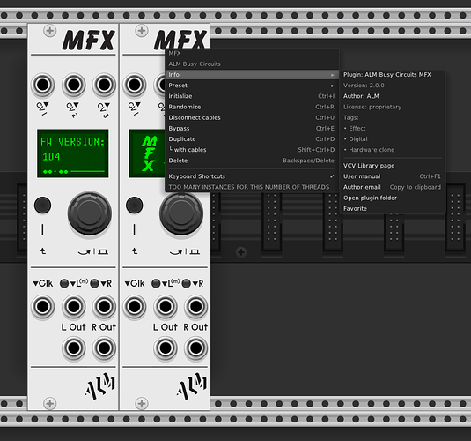The image size is (471, 441).
Task: Click the MFX title on the left module
Action: point(89,40)
